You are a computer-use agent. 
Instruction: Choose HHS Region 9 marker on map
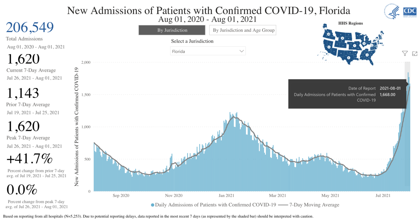[x=329, y=46]
